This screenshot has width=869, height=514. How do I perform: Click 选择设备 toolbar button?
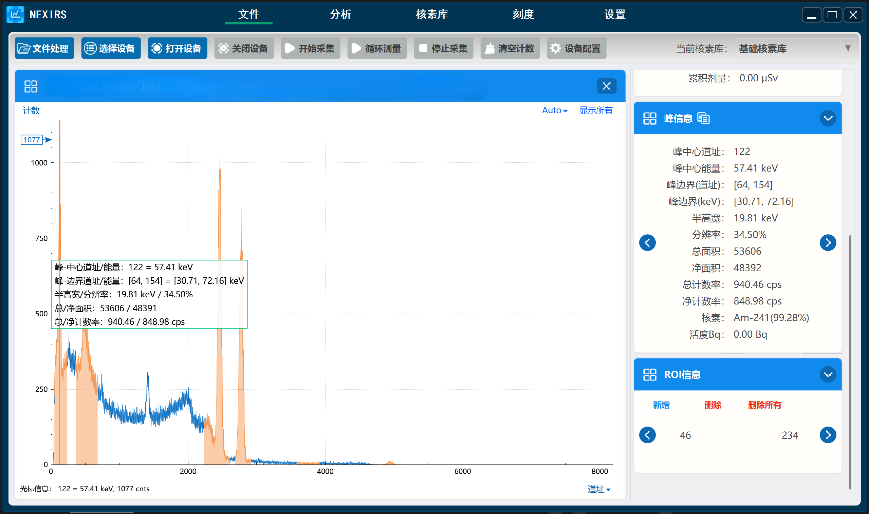(111, 48)
